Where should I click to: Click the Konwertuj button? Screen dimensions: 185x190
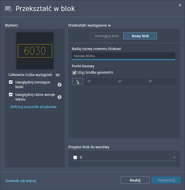click(x=166, y=180)
